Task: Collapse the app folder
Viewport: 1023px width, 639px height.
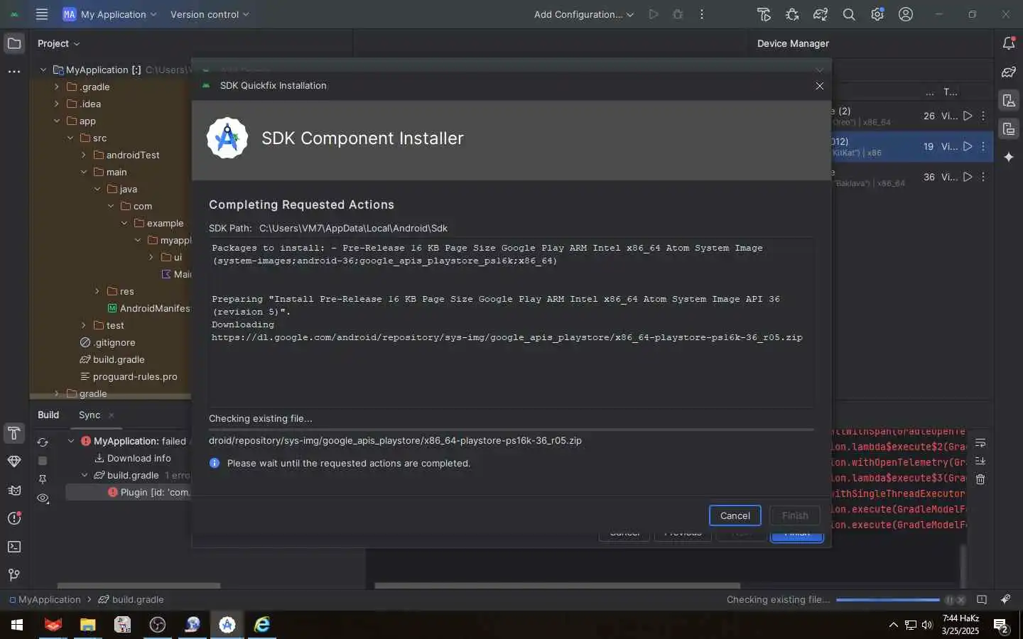Action: click(57, 121)
